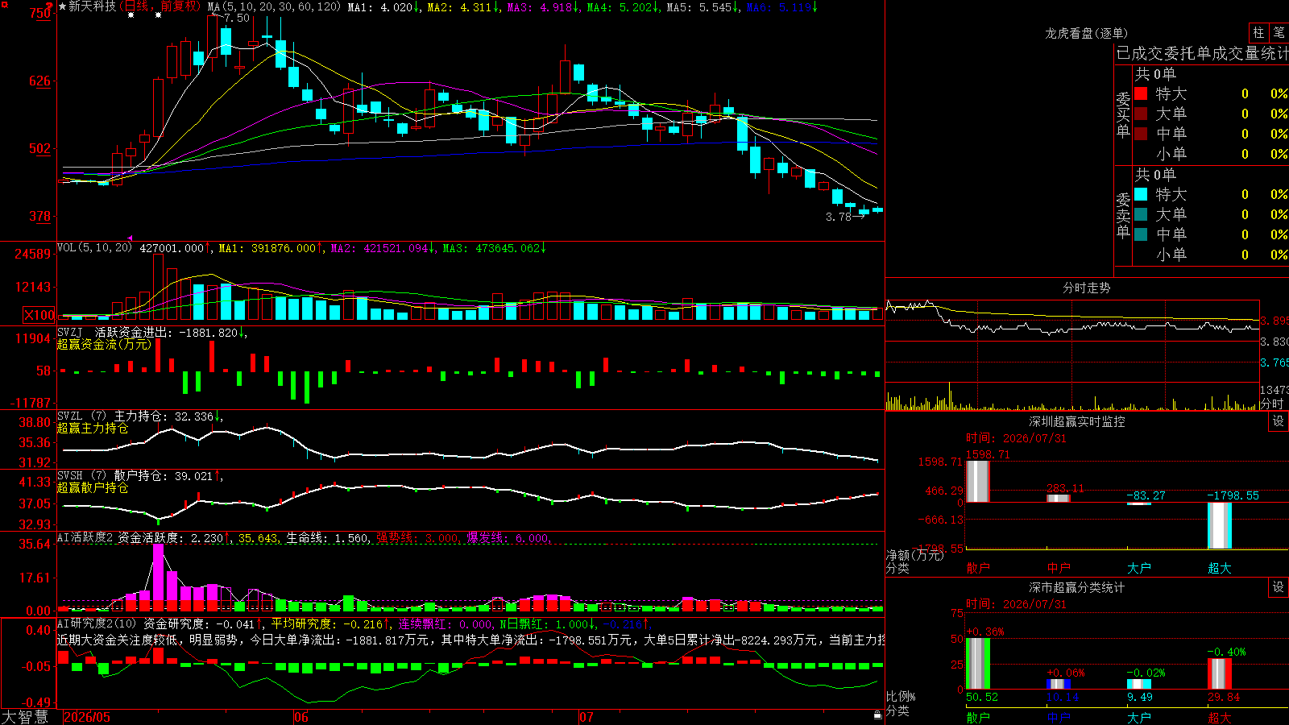Select the 2026/05 date marker
Image resolution: width=1289 pixels, height=725 pixels.
pyautogui.click(x=87, y=717)
